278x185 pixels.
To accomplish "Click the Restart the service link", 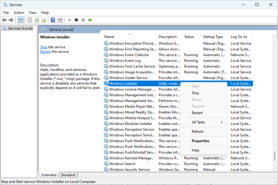I will pos(45,52).
